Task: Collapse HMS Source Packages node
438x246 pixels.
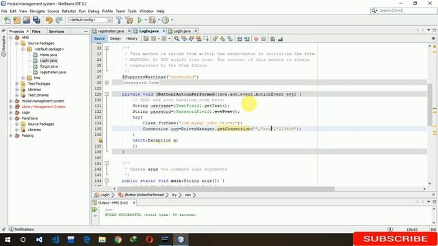Action: tap(16, 43)
